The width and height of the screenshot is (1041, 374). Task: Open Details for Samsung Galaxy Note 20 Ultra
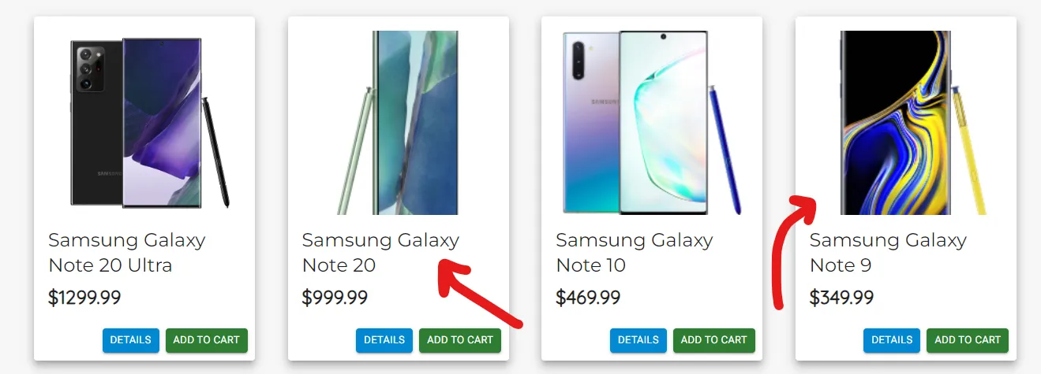click(x=131, y=340)
